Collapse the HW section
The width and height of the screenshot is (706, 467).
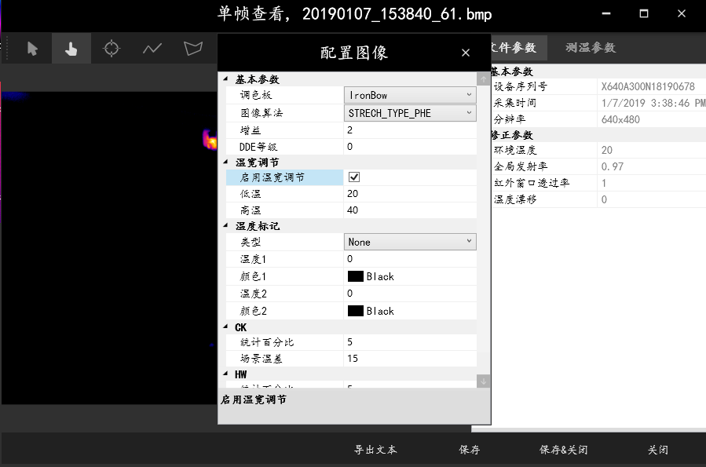(x=225, y=374)
